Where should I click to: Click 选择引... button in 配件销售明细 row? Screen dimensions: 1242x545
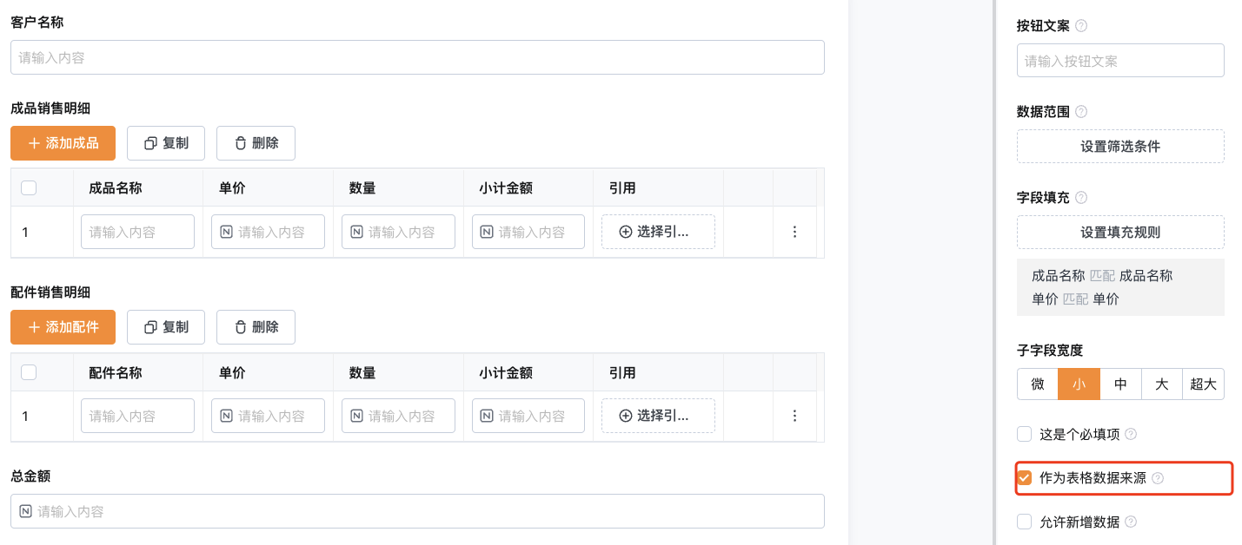coord(658,416)
